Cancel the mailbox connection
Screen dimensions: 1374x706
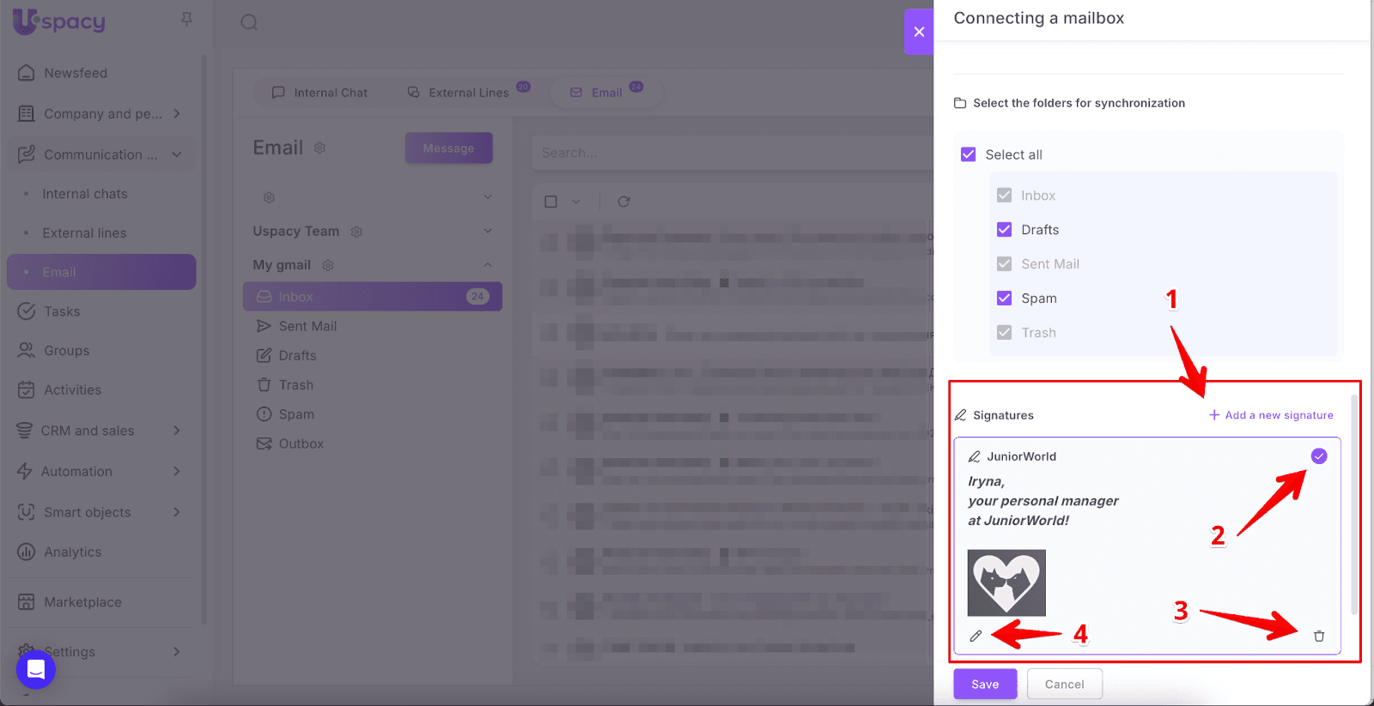click(x=1064, y=684)
